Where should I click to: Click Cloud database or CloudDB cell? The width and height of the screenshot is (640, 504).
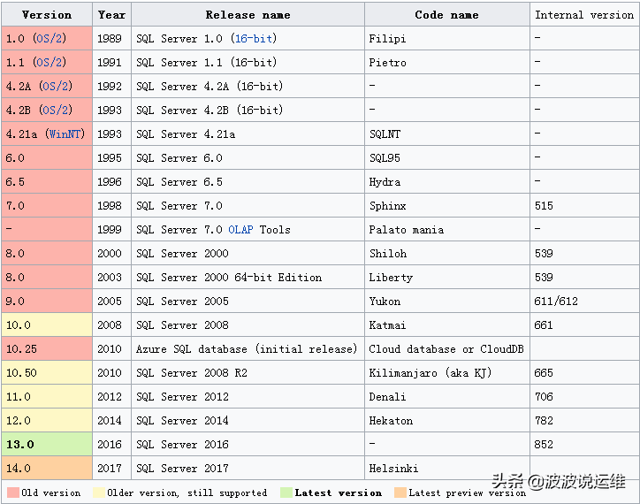(447, 348)
